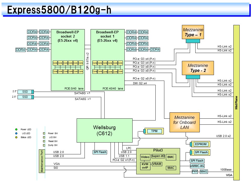
Task: Click the Power SW square
Action: 44,133
